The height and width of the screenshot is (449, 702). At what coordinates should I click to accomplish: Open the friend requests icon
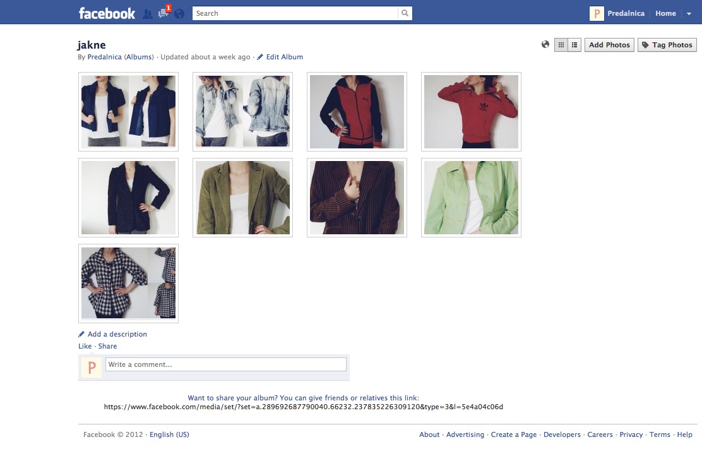[147, 13]
